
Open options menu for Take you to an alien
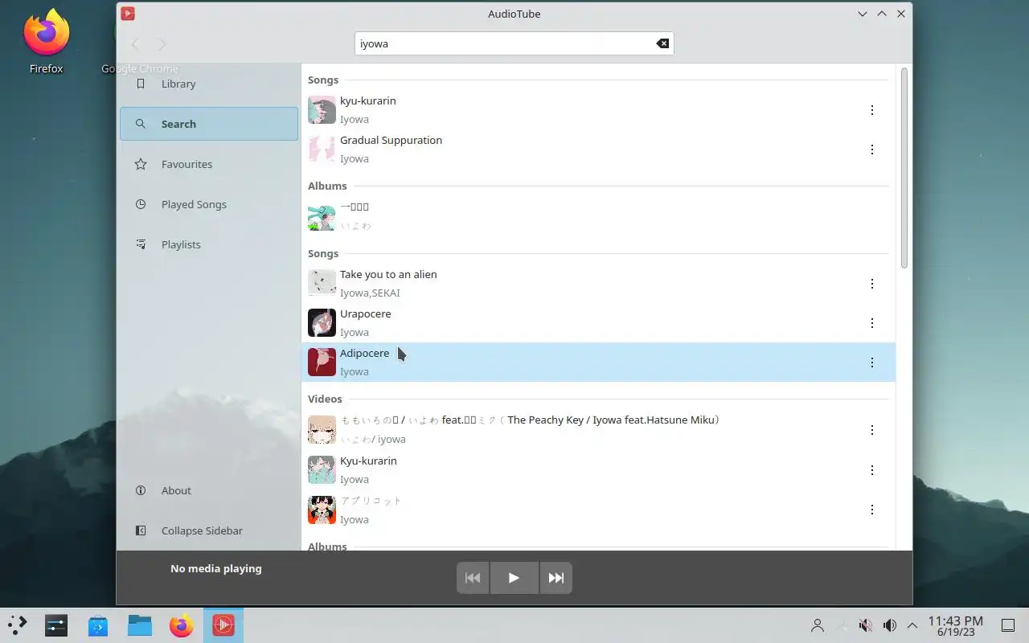tap(872, 284)
